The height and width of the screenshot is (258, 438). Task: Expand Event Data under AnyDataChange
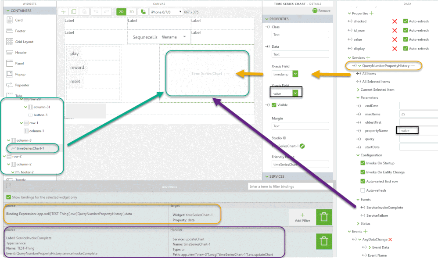(370, 247)
